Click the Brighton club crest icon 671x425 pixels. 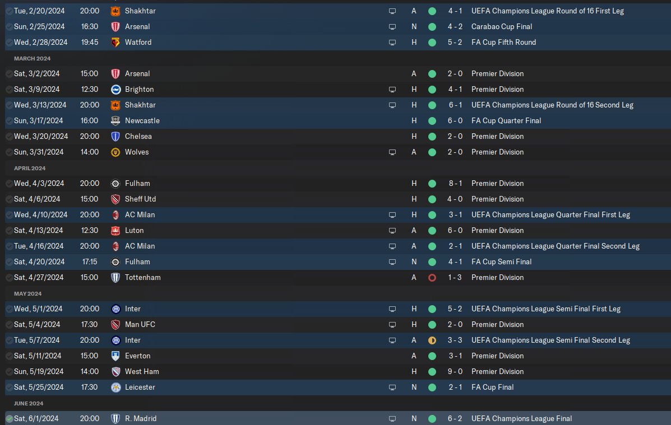tap(115, 90)
